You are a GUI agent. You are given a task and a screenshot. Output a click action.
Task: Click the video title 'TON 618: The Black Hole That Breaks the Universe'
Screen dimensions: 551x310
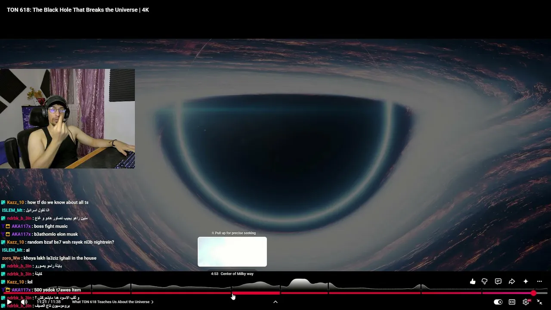(78, 10)
